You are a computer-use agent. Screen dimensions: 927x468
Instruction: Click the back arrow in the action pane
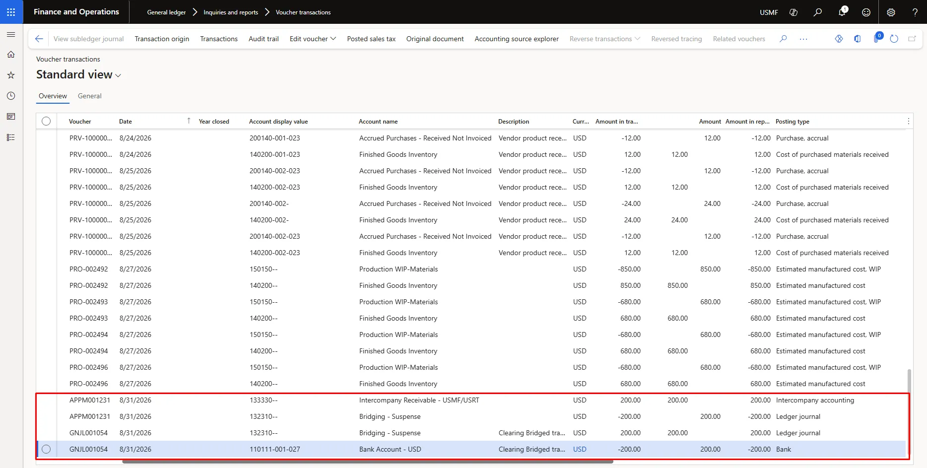tap(39, 39)
